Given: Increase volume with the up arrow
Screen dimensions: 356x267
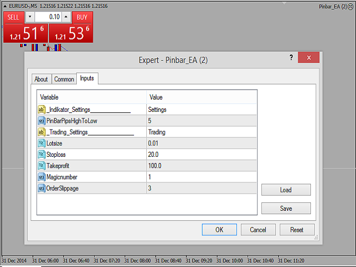Looking at the screenshot, I should tap(66, 17).
